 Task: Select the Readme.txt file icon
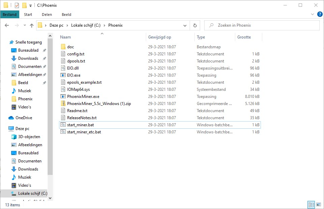[63, 110]
